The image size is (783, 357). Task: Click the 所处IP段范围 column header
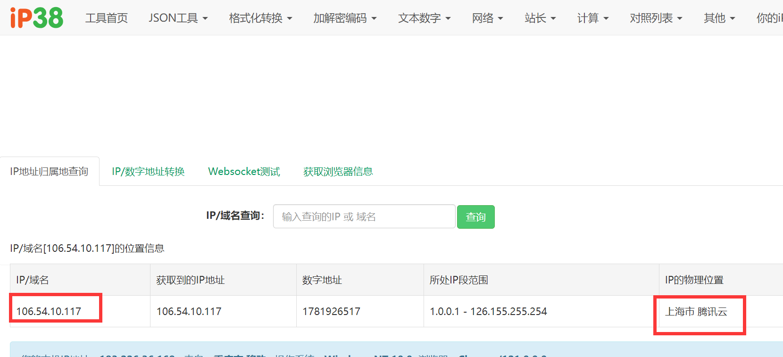pos(459,280)
